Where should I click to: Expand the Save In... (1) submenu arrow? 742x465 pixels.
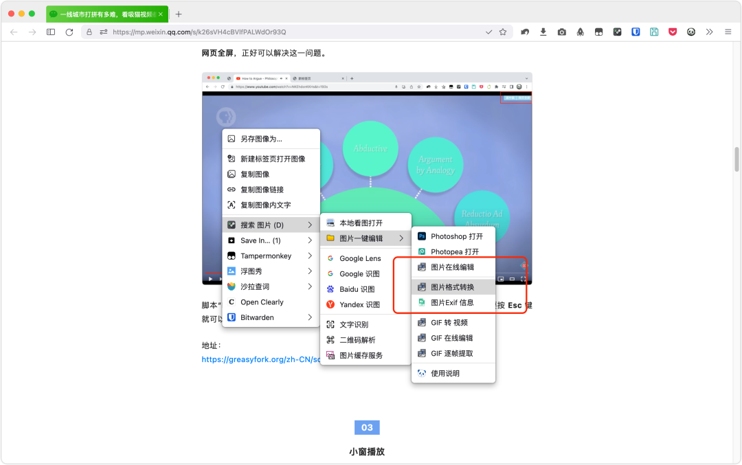pos(310,240)
